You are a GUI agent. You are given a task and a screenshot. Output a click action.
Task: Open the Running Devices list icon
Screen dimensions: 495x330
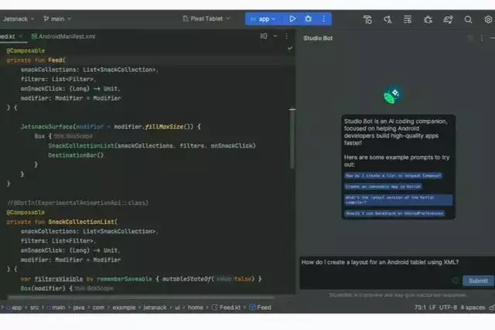[408, 19]
